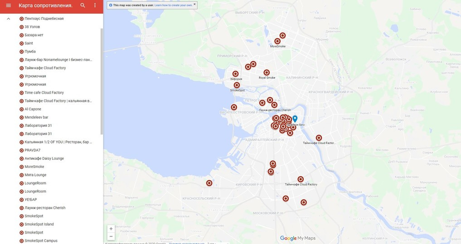Click the marker icon beside Мята Lounge
The width and height of the screenshot is (461, 244).
point(21,175)
